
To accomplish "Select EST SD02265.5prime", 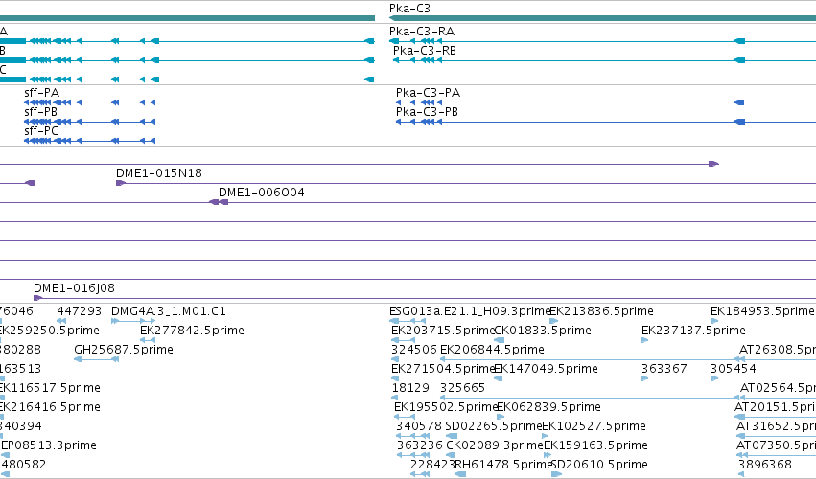I will coord(494,426).
